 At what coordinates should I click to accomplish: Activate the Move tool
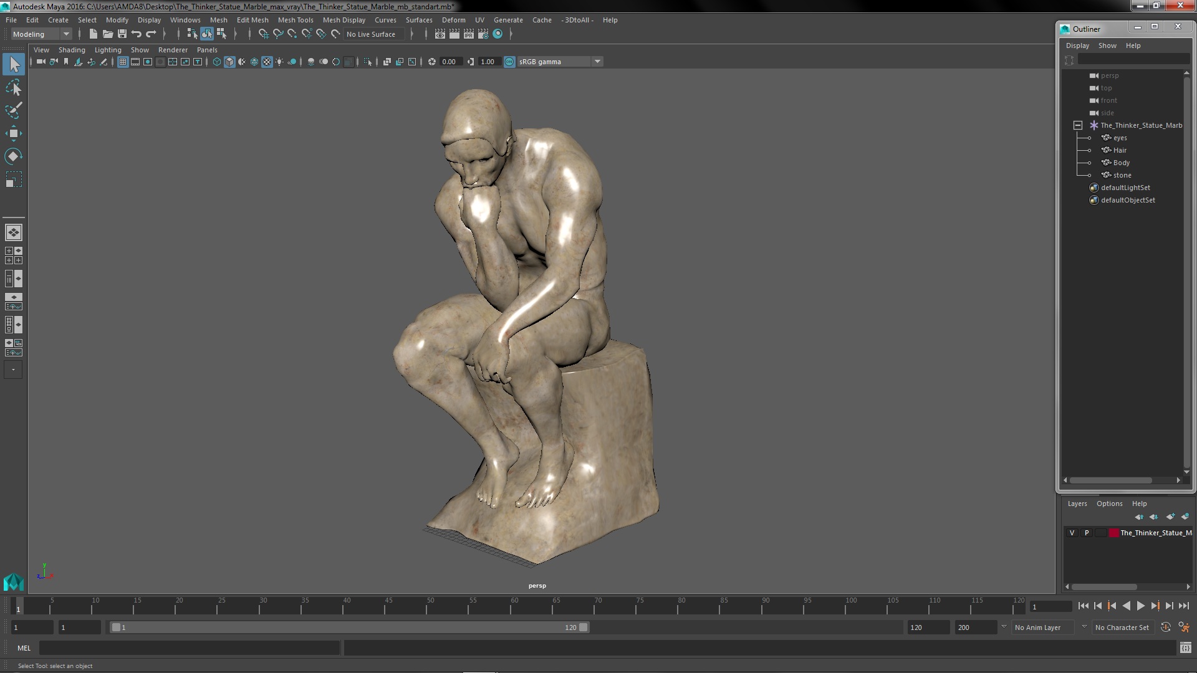tap(14, 133)
